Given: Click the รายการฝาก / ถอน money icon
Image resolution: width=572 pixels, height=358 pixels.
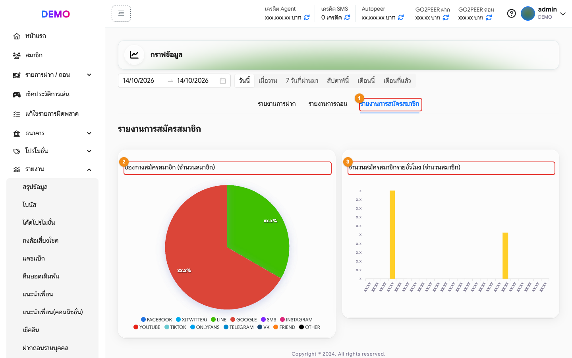Looking at the screenshot, I should pyautogui.click(x=17, y=75).
